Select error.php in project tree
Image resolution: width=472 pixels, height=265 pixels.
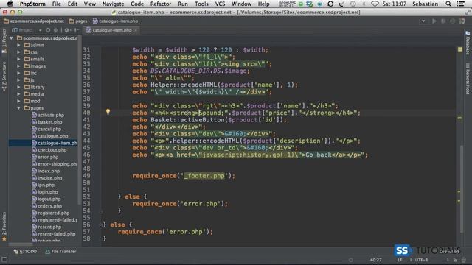(45, 157)
